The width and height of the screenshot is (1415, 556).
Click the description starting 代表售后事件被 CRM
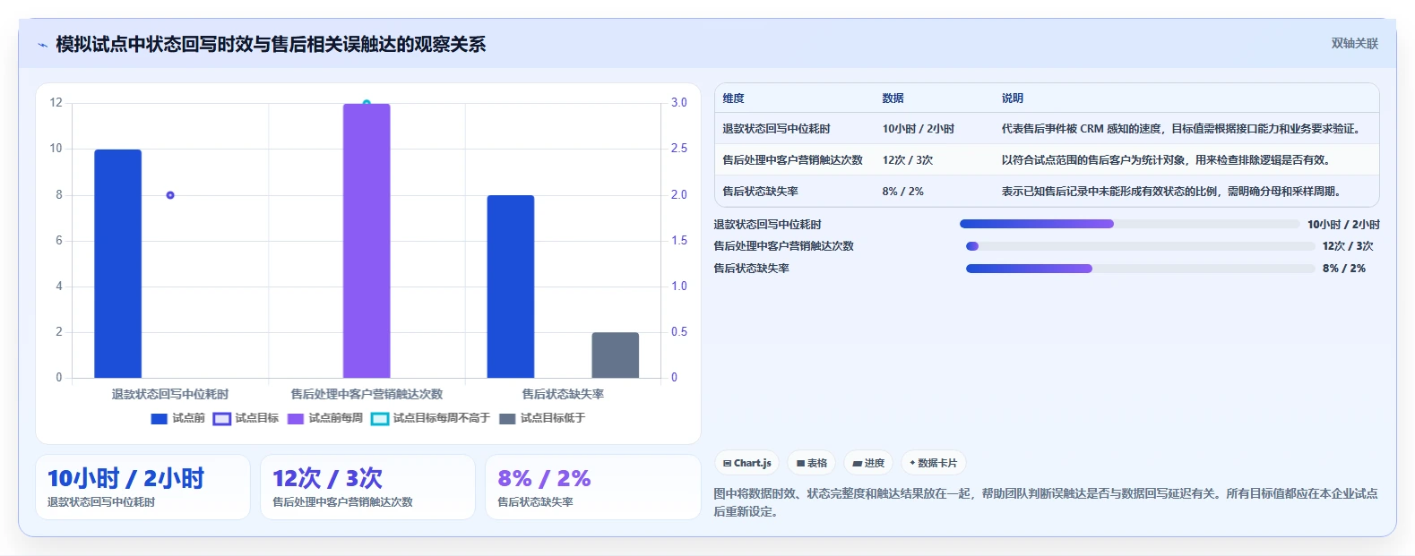pyautogui.click(x=1184, y=129)
